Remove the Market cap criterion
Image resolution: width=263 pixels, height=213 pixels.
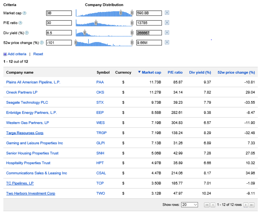click(x=167, y=13)
